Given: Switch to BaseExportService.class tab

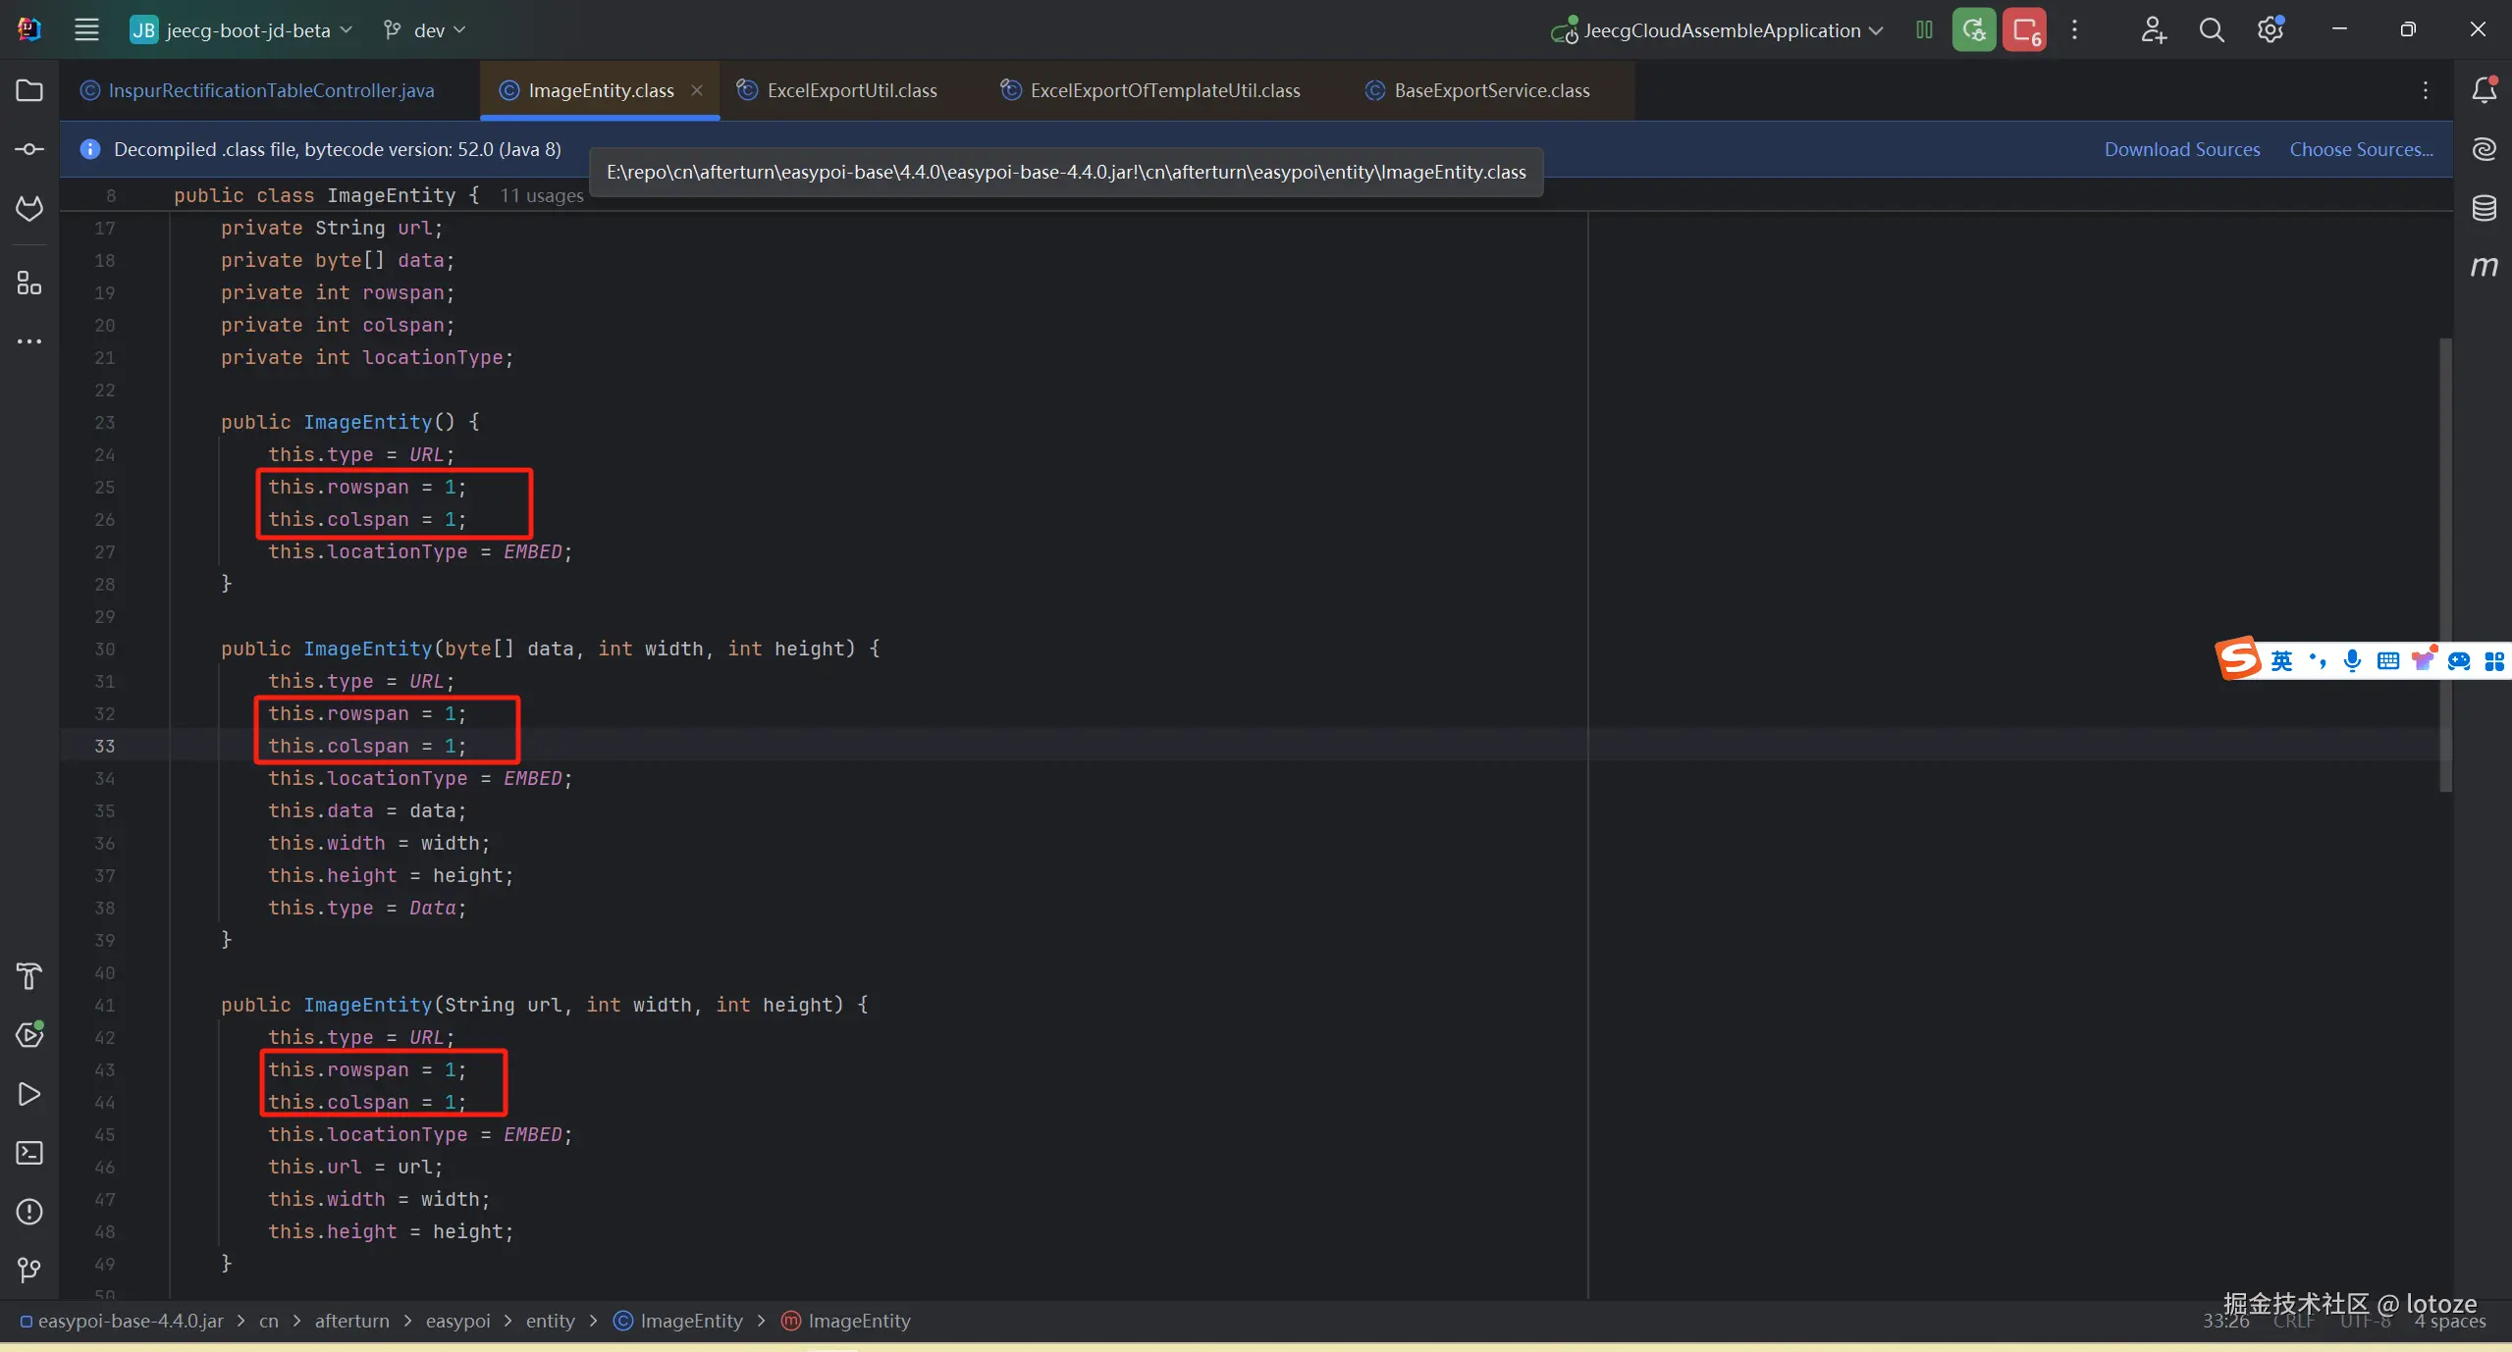Looking at the screenshot, I should point(1490,90).
